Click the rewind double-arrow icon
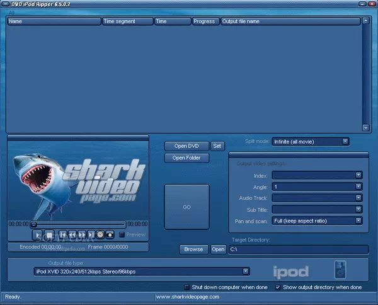Image resolution: width=378 pixels, height=305 pixels. coord(72,234)
